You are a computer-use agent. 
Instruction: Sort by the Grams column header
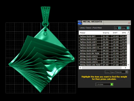point(106,33)
